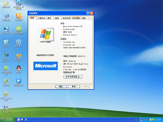The width and height of the screenshot is (163, 122).
Task: Open the 开始 start menu
Action: [7, 119]
